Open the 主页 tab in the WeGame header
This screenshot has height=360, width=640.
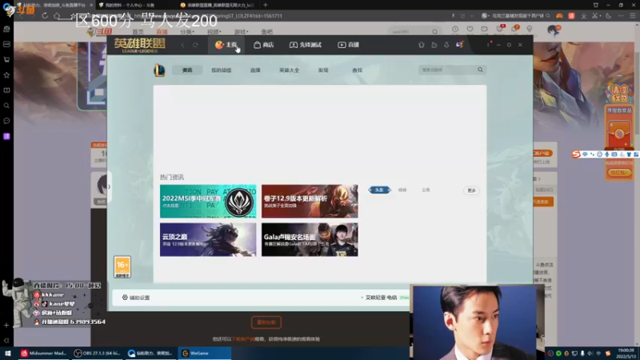tap(226, 45)
